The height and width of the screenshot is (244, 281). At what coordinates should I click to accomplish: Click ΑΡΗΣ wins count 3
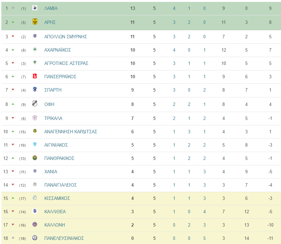click(174, 22)
